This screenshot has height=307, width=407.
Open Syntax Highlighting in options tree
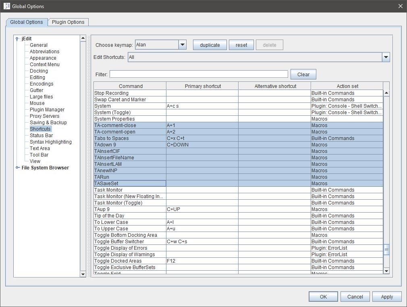click(50, 142)
